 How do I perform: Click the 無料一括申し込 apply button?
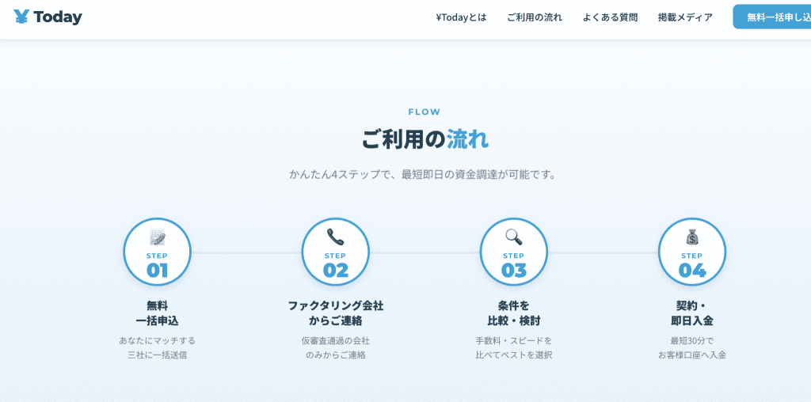[x=771, y=17]
